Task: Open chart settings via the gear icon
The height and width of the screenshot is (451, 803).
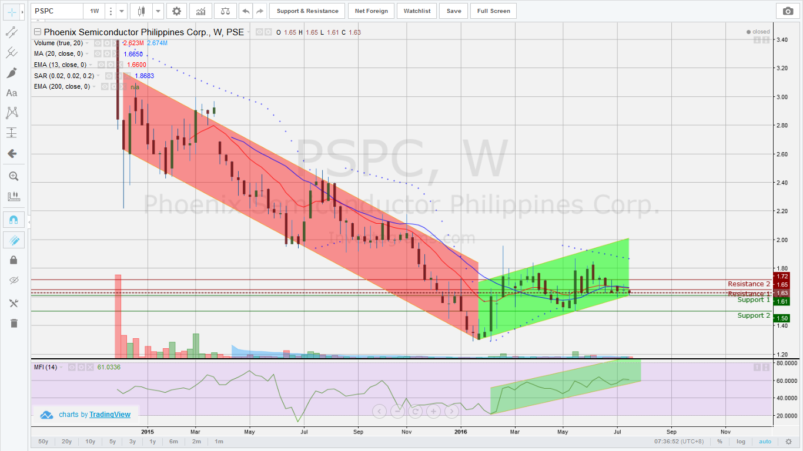Action: (x=176, y=11)
